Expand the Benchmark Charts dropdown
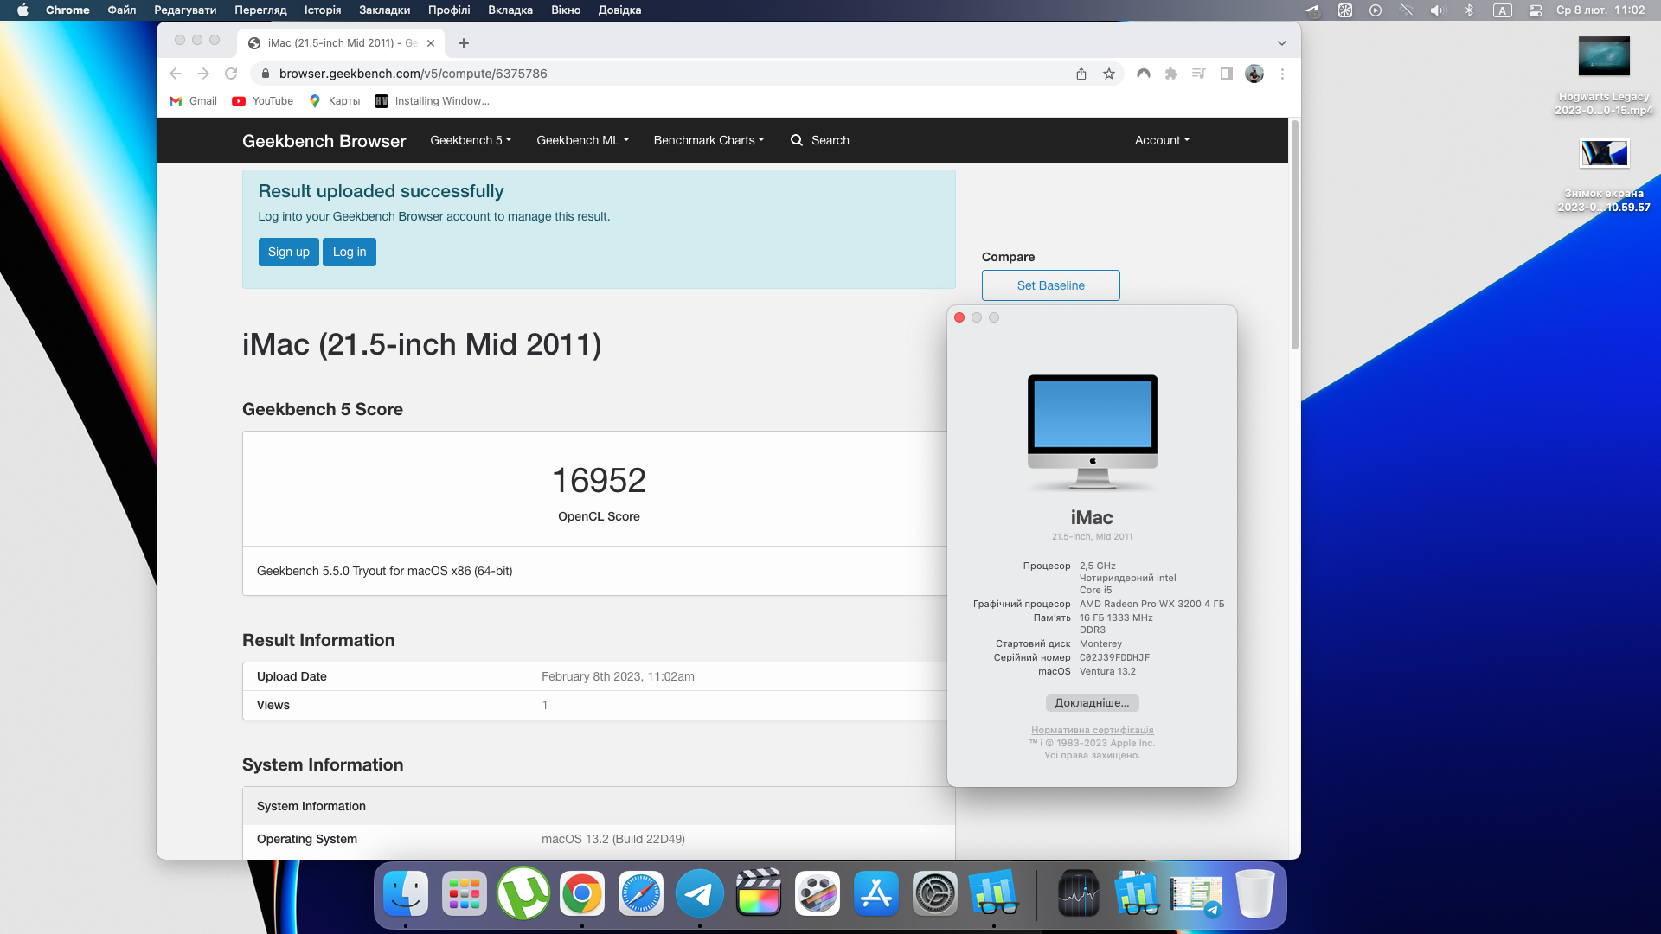 point(709,140)
